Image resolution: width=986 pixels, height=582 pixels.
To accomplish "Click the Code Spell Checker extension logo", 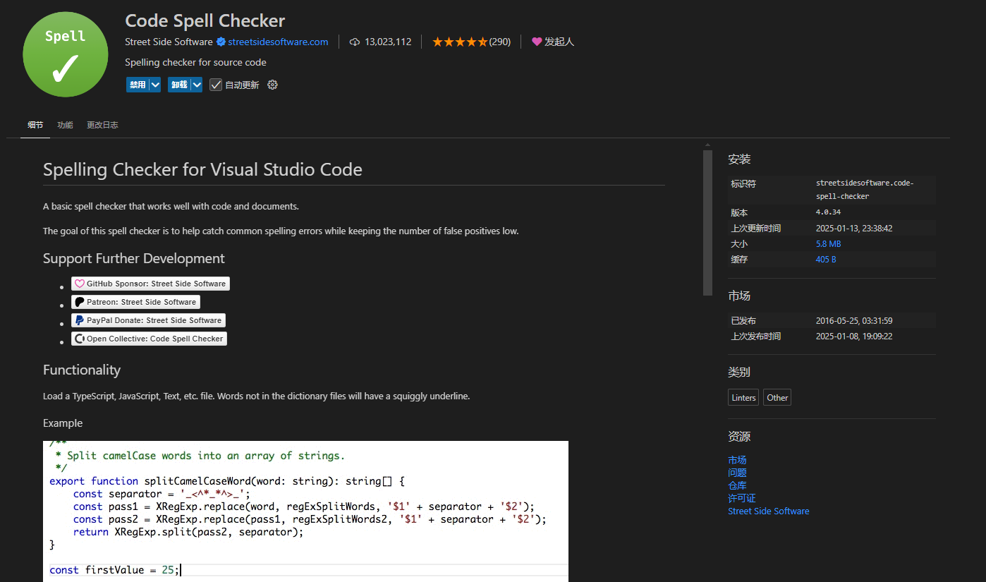I will (66, 54).
